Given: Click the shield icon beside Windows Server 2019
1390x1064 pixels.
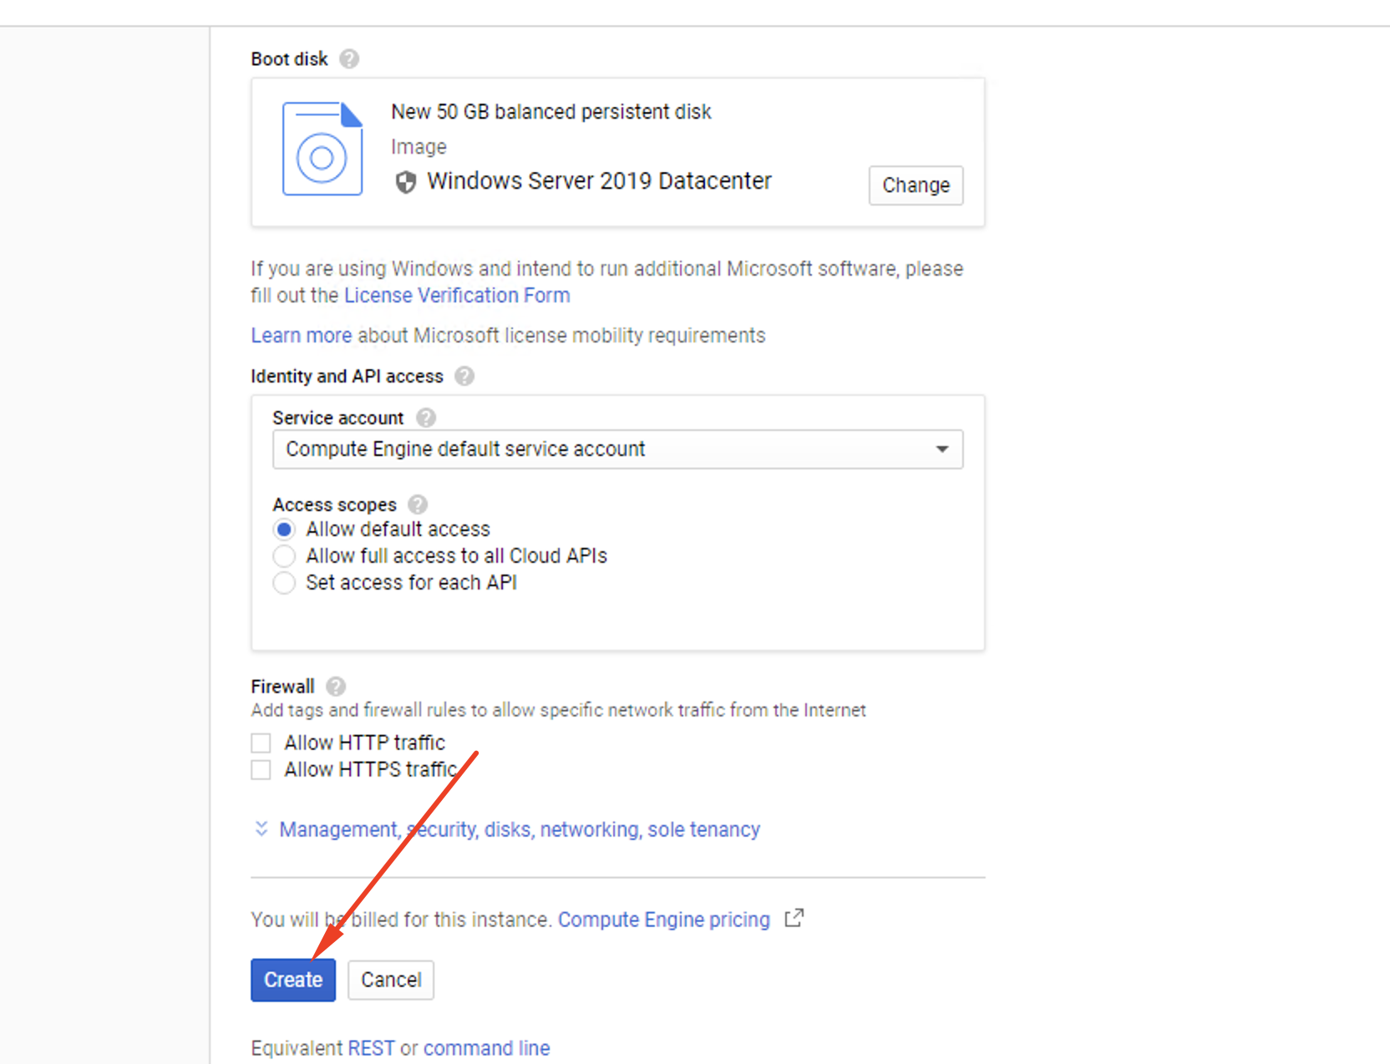Looking at the screenshot, I should click(x=406, y=182).
